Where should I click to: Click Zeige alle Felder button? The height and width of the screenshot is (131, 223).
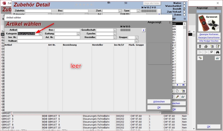152,3
